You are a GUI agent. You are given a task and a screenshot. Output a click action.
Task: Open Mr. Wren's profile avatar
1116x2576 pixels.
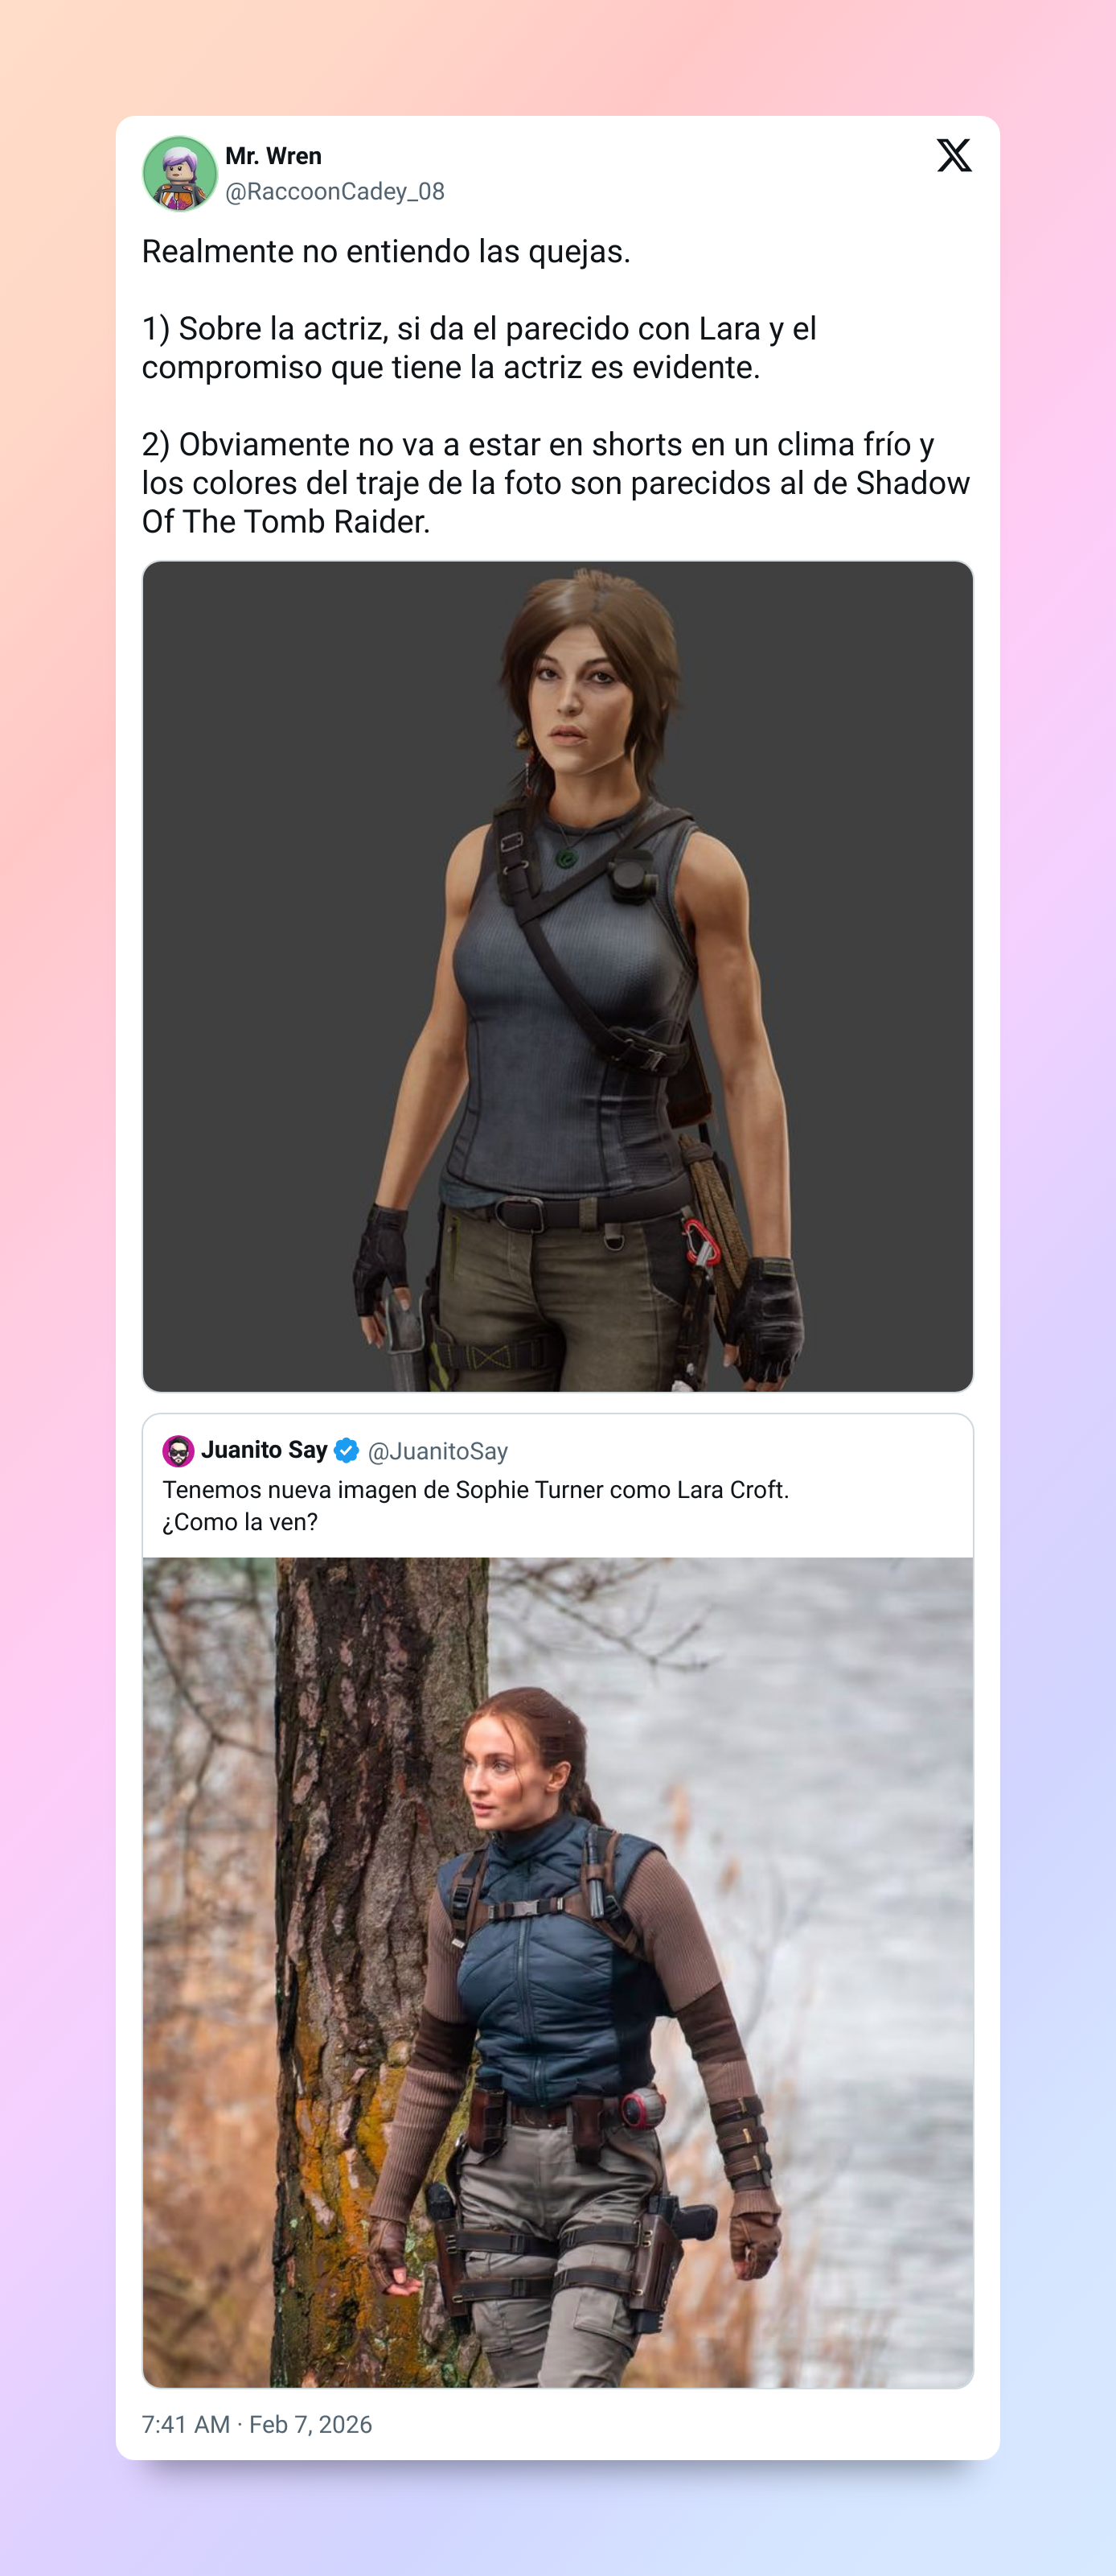[x=180, y=174]
